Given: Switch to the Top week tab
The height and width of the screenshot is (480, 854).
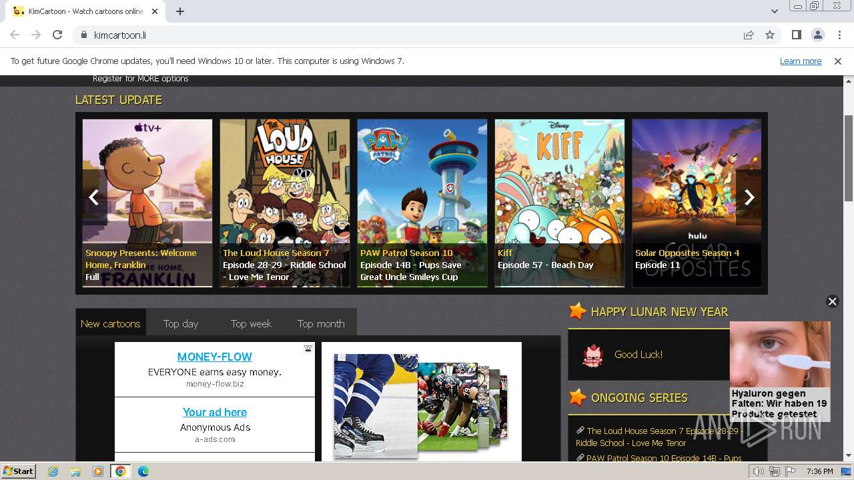Looking at the screenshot, I should pos(251,323).
